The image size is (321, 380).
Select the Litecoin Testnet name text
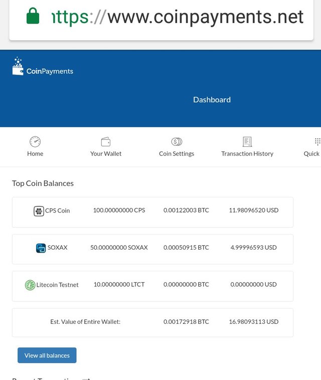click(x=58, y=285)
